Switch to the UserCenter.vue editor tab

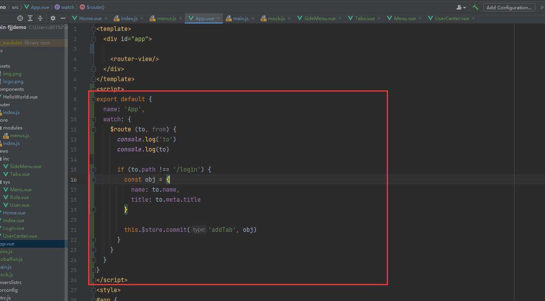pos(452,18)
